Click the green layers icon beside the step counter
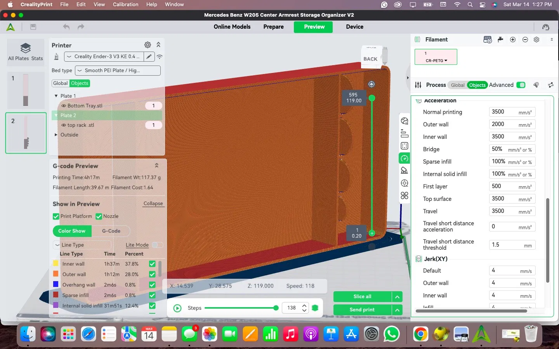Image resolution: width=559 pixels, height=349 pixels. click(x=315, y=308)
